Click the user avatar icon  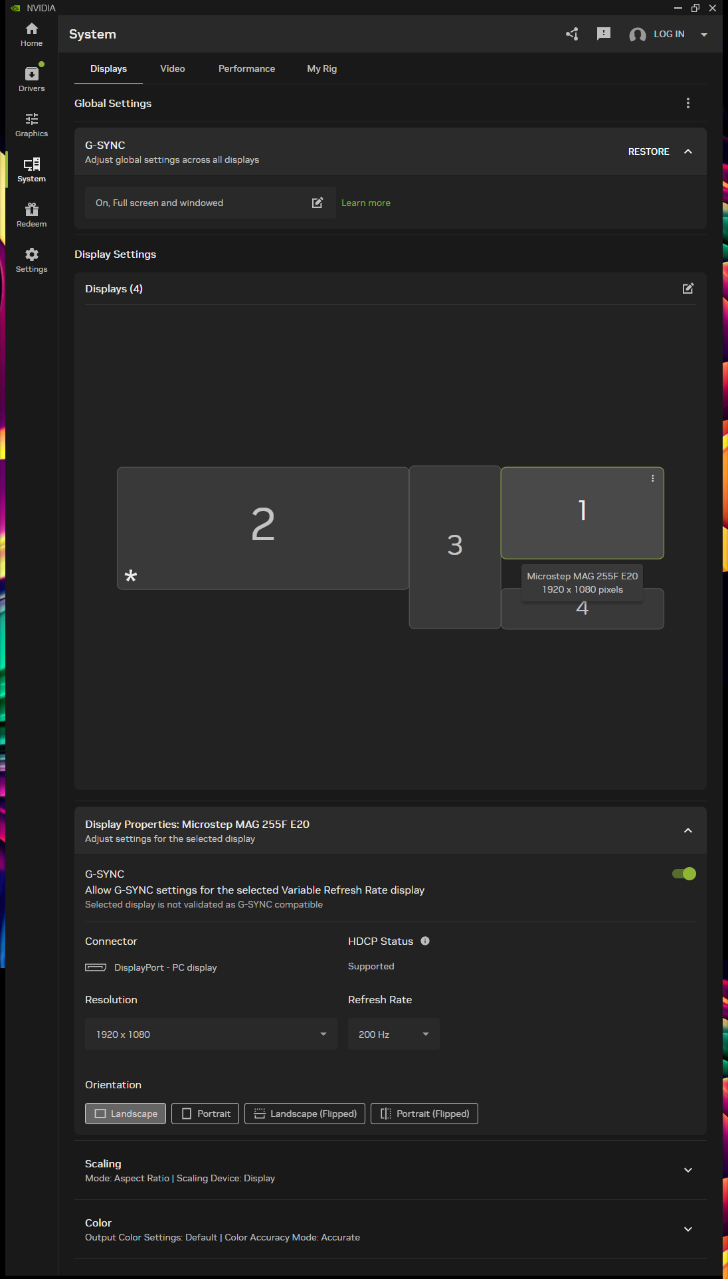pos(638,35)
